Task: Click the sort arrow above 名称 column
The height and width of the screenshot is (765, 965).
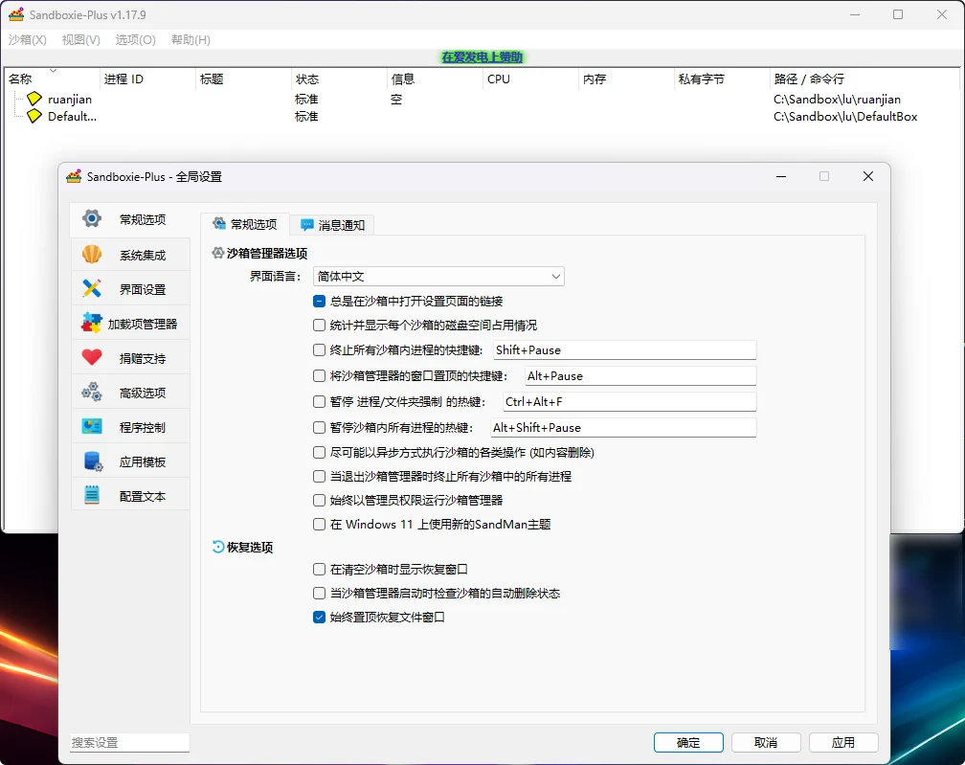Action: 53,70
